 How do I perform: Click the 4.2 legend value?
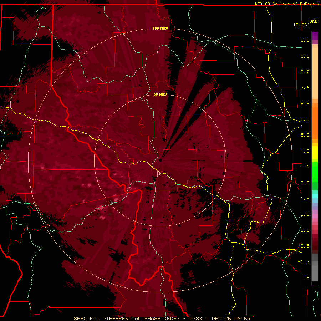click(305, 151)
